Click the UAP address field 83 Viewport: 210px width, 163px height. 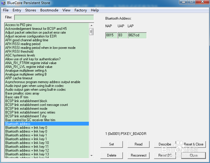(x=123, y=35)
